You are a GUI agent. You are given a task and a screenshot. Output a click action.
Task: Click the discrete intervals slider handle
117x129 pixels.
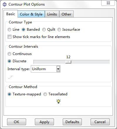pos(68,62)
